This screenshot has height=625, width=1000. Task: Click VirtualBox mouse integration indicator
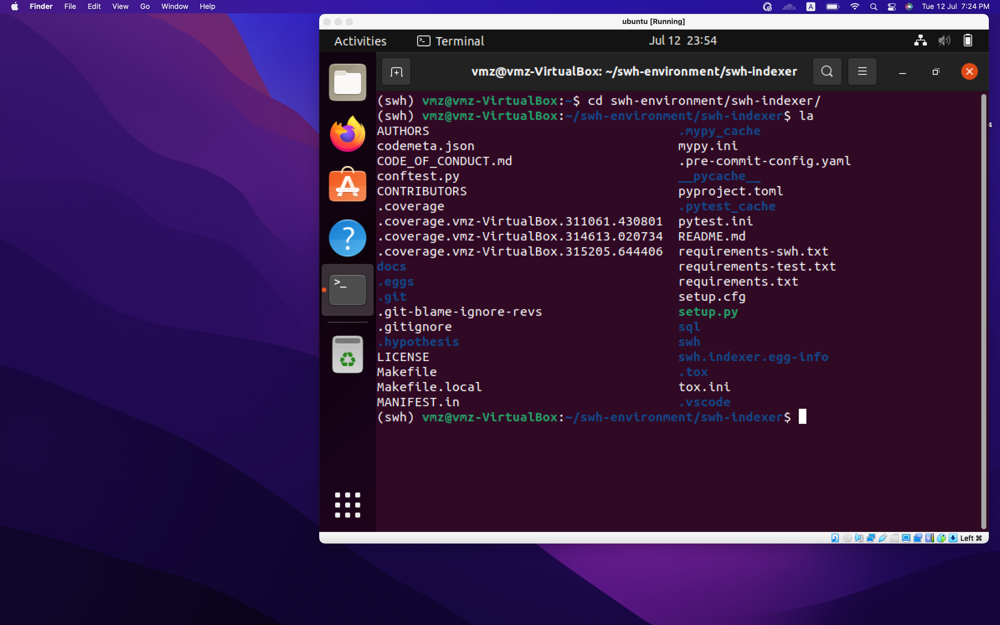941,538
